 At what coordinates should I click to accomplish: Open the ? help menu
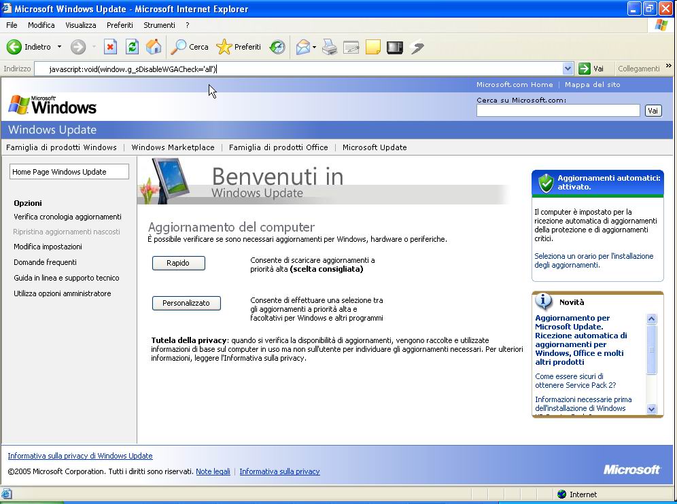[x=188, y=25]
